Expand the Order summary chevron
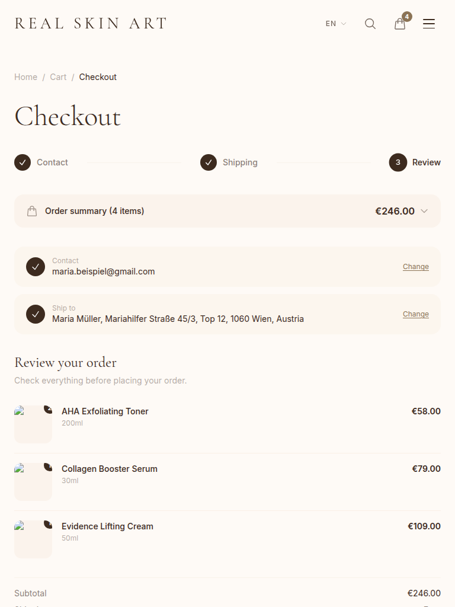 click(424, 211)
